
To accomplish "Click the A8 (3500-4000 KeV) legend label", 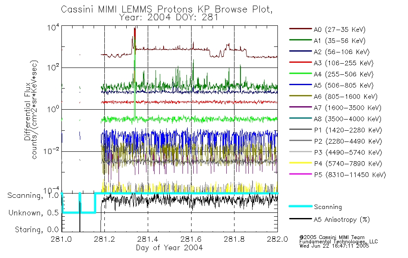I will [x=347, y=119].
